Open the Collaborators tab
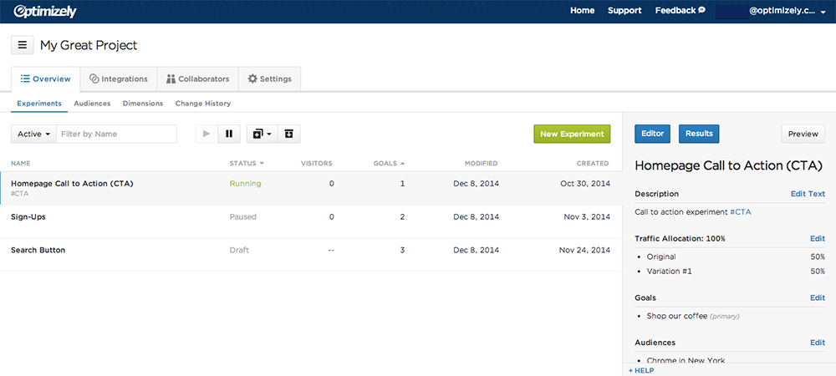This screenshot has height=376, width=836. click(x=197, y=79)
